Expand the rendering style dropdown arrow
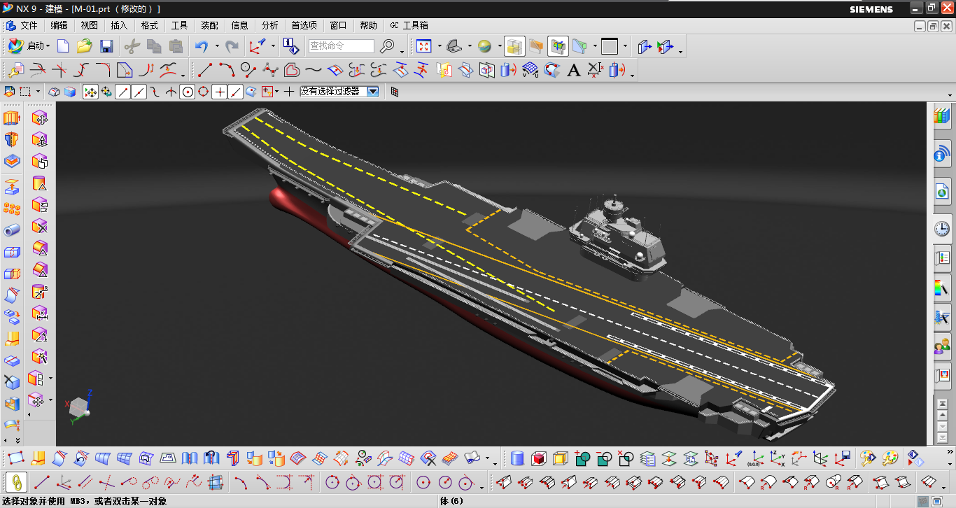Viewport: 956px width, 508px height. tap(500, 46)
